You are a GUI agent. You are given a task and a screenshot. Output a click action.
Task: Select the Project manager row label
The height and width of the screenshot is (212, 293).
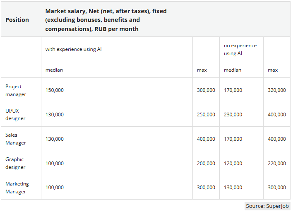(x=16, y=90)
